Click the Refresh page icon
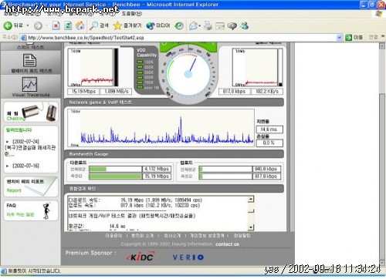 click(x=68, y=25)
